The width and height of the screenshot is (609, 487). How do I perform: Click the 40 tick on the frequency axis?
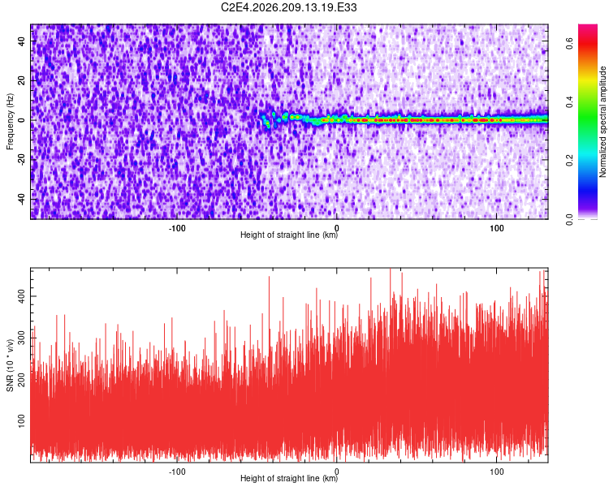(x=22, y=41)
